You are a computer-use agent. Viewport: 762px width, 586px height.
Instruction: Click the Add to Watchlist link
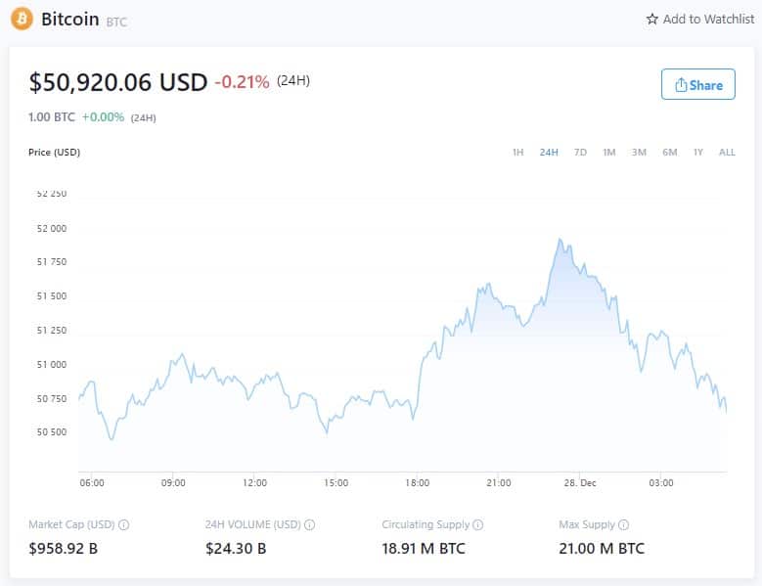(700, 20)
